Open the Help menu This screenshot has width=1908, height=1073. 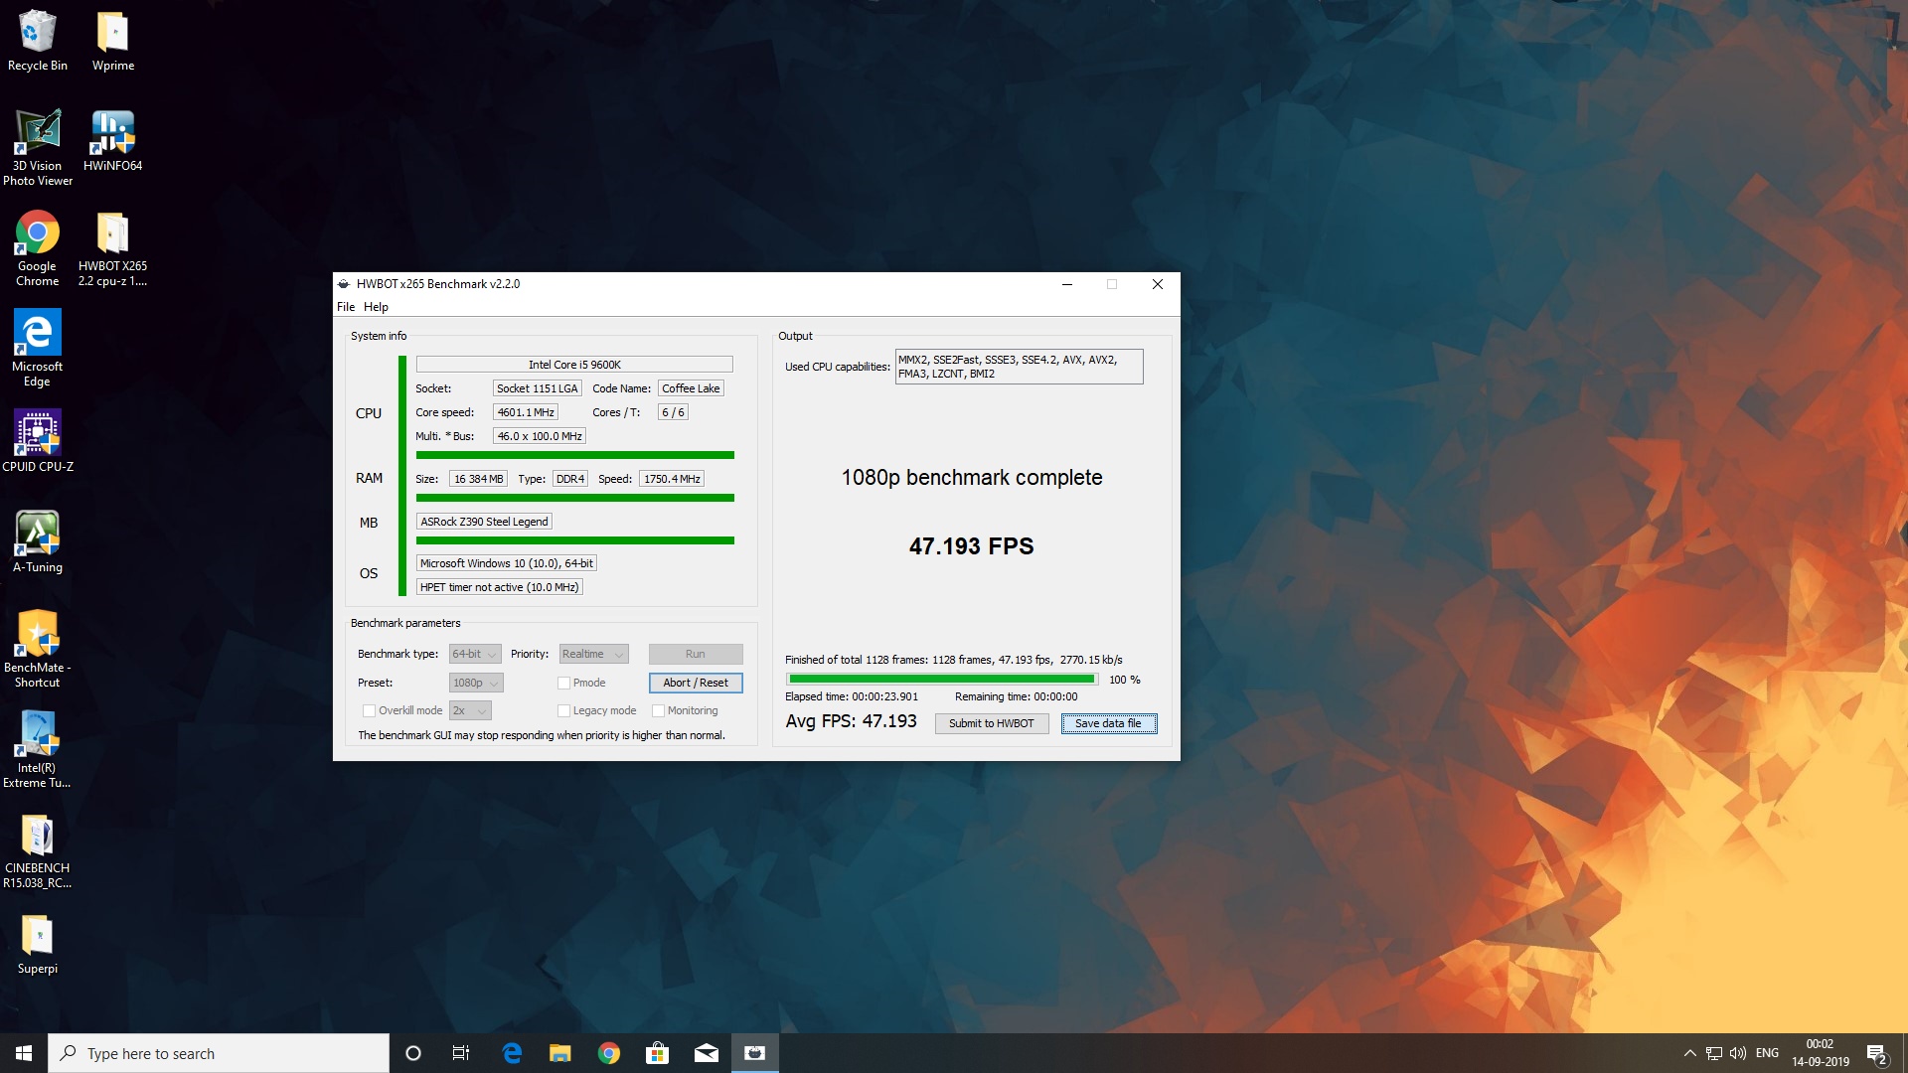(x=376, y=307)
